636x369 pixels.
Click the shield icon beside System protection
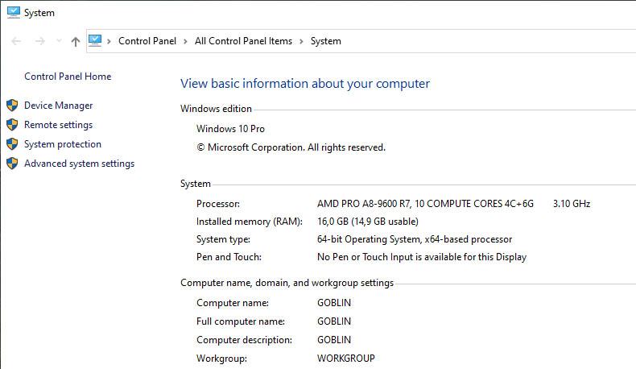pyautogui.click(x=12, y=144)
